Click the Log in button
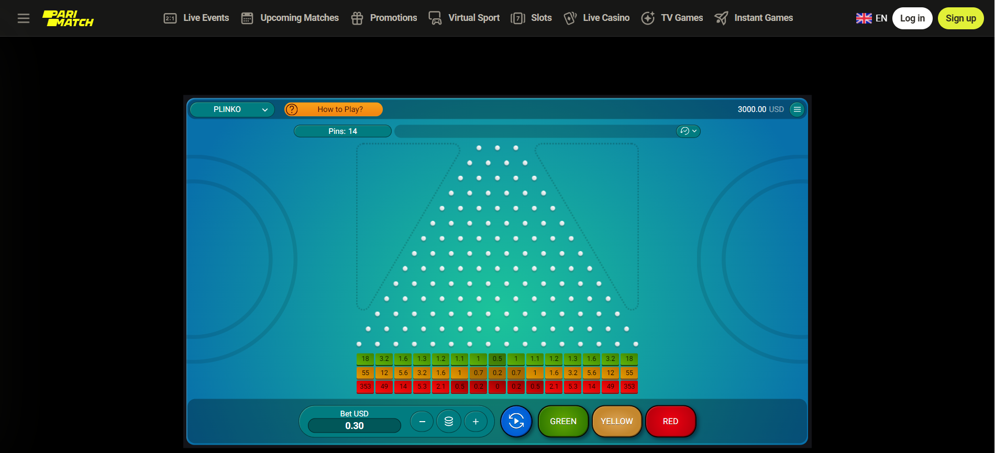This screenshot has height=453, width=995. tap(912, 18)
